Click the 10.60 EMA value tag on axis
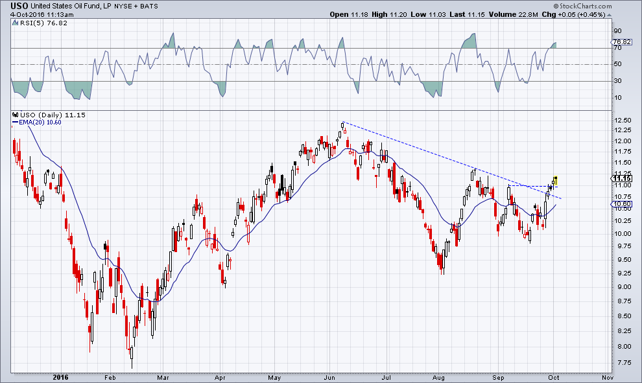Screen dimensions: 642x383 [x=622, y=203]
